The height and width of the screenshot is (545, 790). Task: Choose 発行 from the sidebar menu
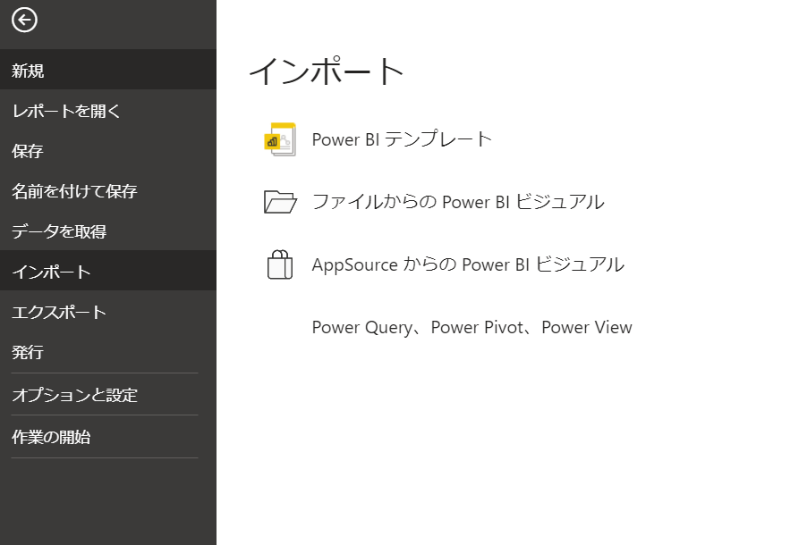pyautogui.click(x=108, y=352)
